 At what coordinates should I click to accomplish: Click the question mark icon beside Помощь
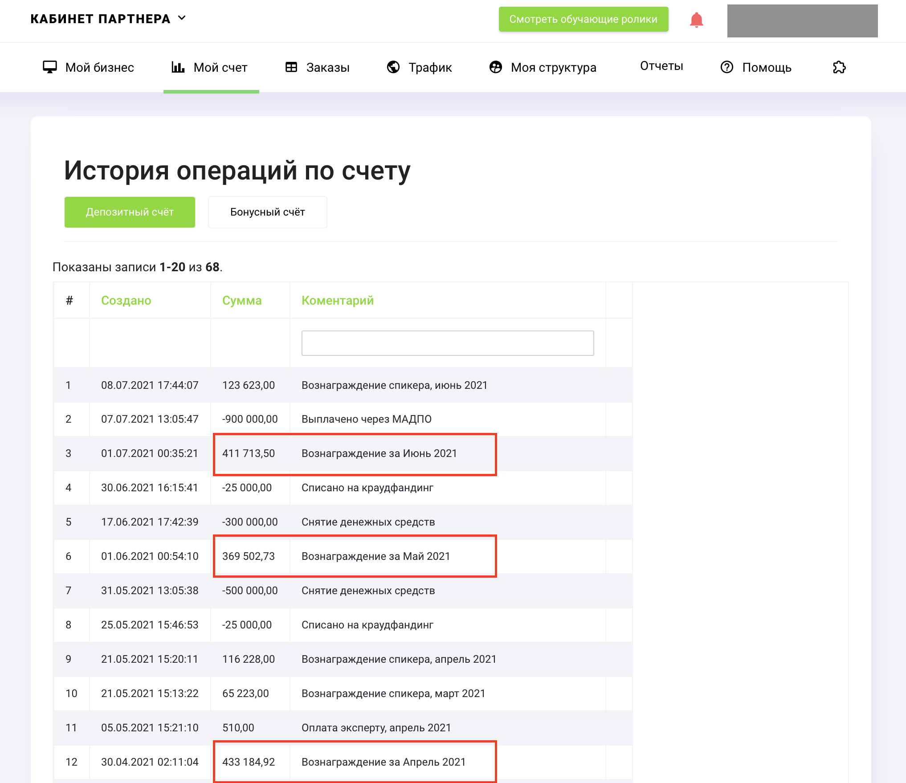[x=727, y=67]
